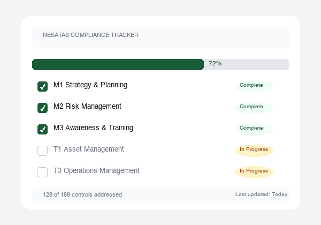
Task: Select the M1 Strategy & Planning label
Action: (90, 85)
